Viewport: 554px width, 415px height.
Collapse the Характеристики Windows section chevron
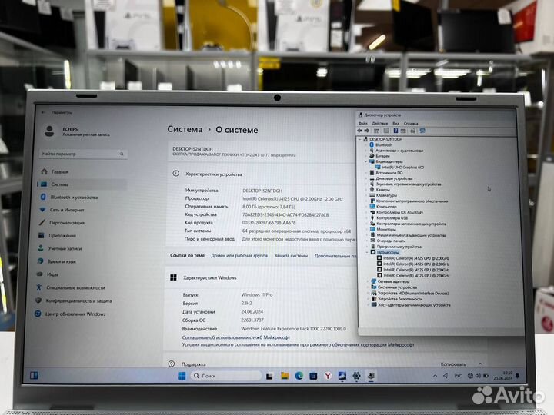tap(480, 364)
